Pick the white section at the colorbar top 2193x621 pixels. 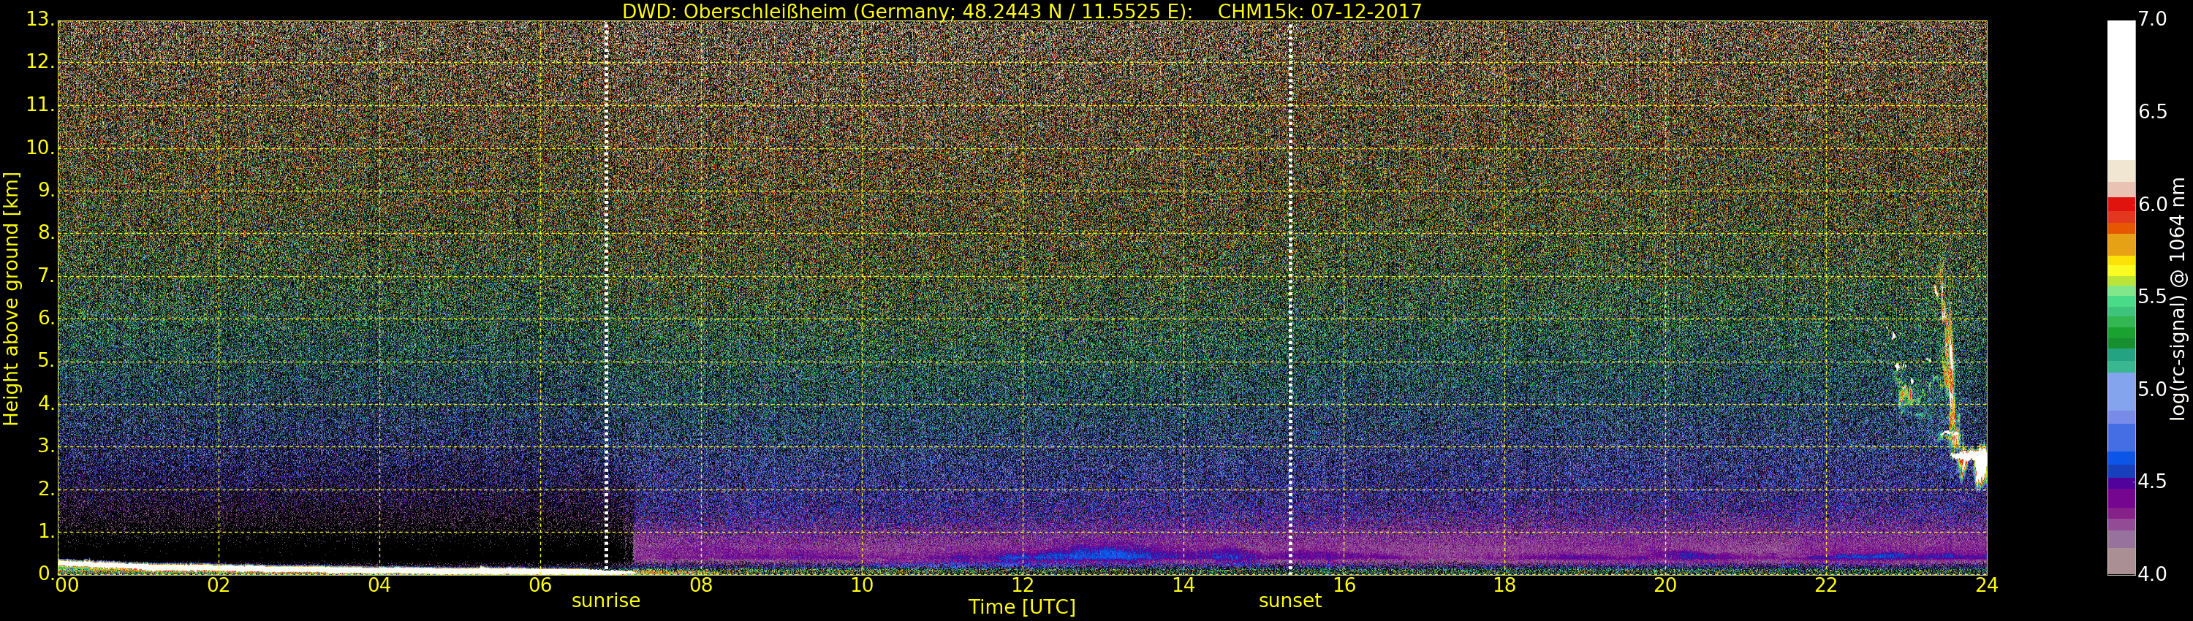click(x=2121, y=85)
